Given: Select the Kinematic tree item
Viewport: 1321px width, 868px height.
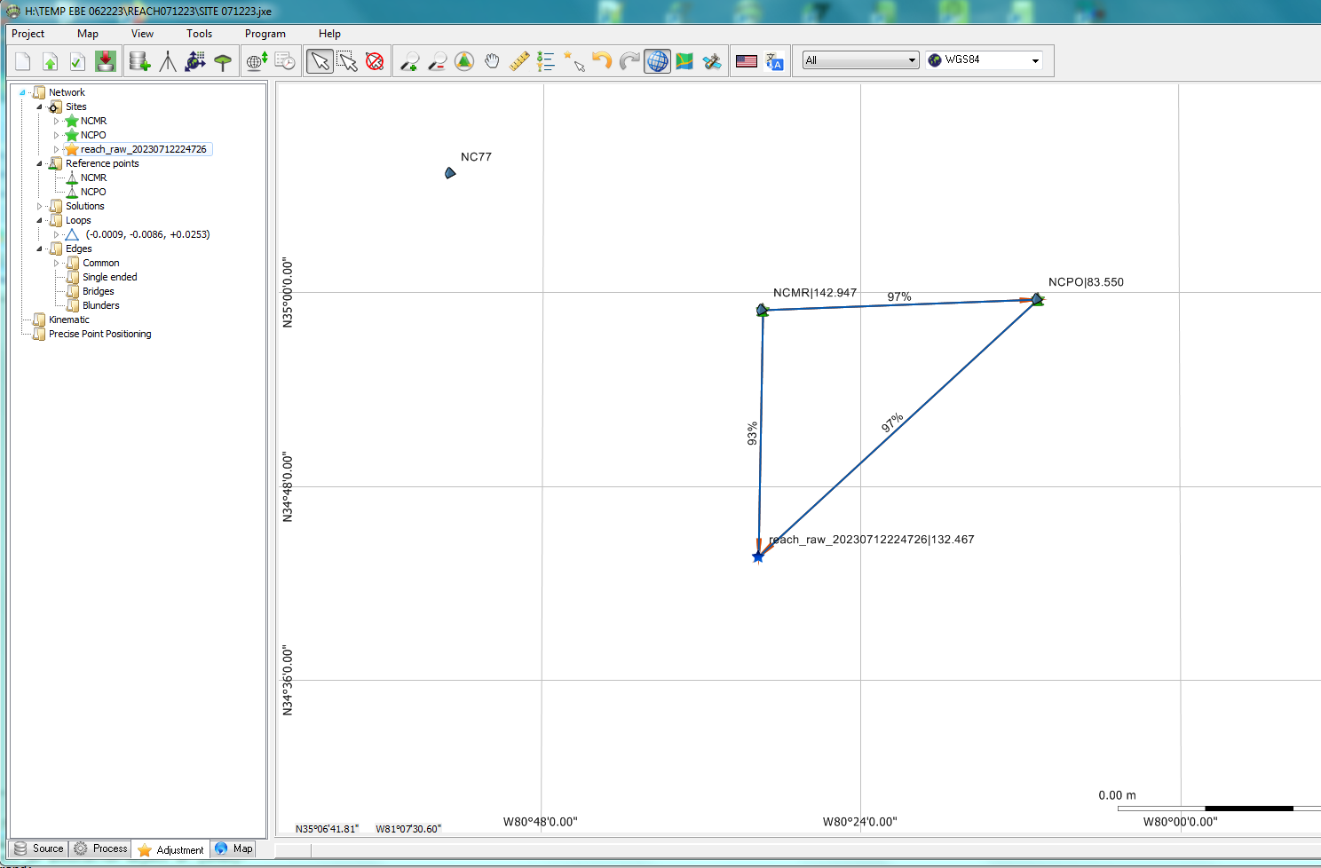Looking at the screenshot, I should tap(69, 320).
